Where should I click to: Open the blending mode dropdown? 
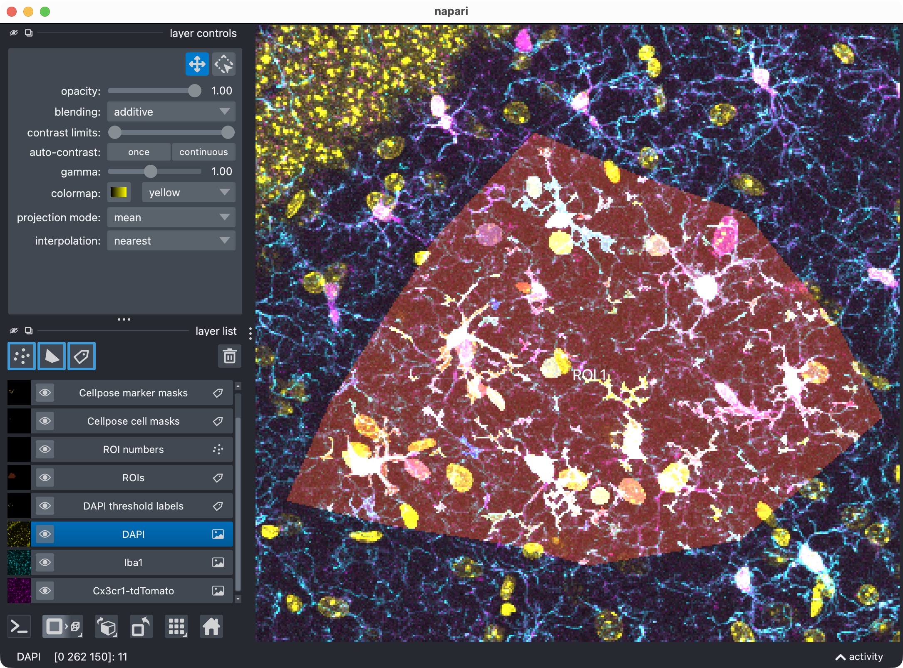click(171, 111)
